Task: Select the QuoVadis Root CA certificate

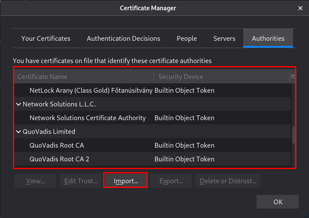Action: click(x=153, y=145)
